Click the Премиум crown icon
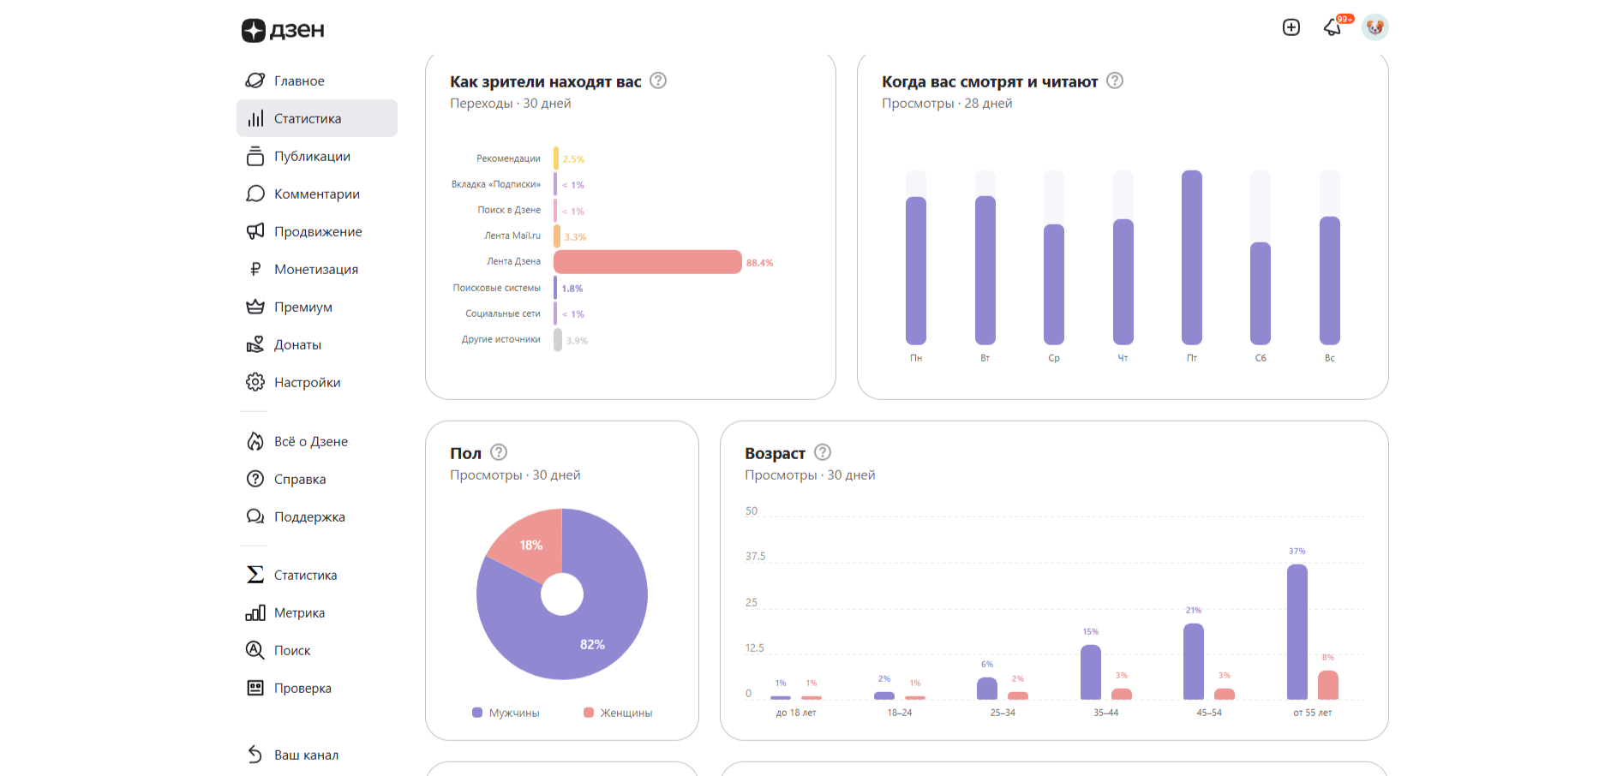The height and width of the screenshot is (776, 1623). click(x=255, y=307)
